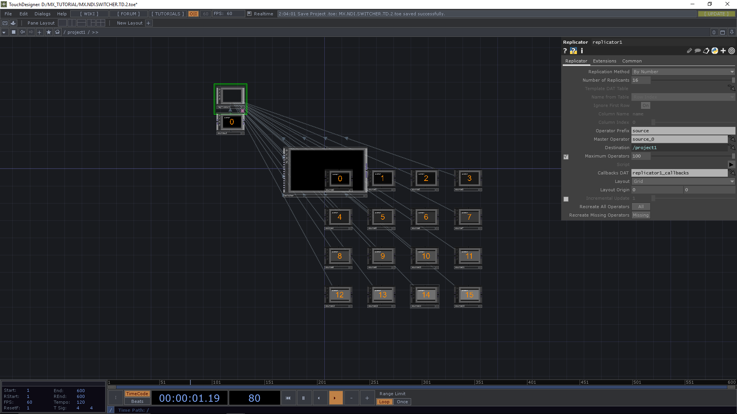This screenshot has height=414, width=737.
Task: Click Destination reference arrow
Action: pos(732,147)
